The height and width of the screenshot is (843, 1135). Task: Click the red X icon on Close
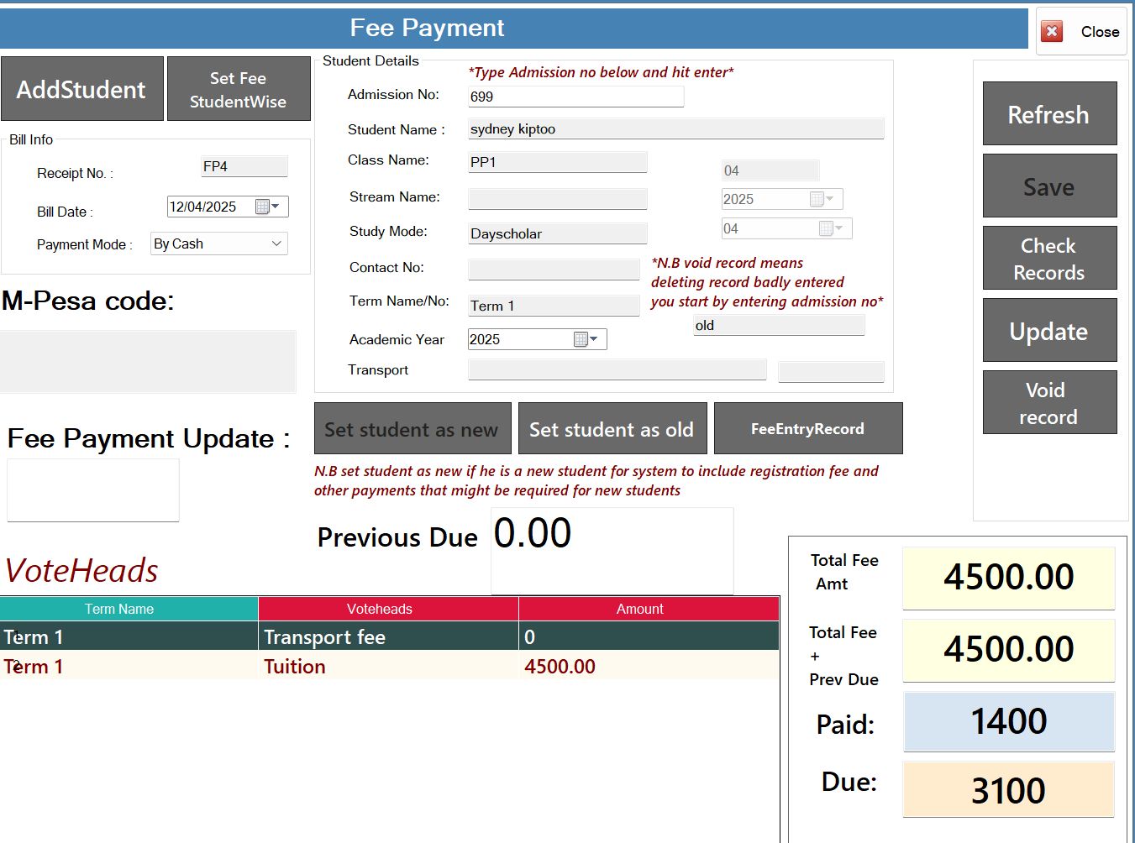click(x=1052, y=31)
